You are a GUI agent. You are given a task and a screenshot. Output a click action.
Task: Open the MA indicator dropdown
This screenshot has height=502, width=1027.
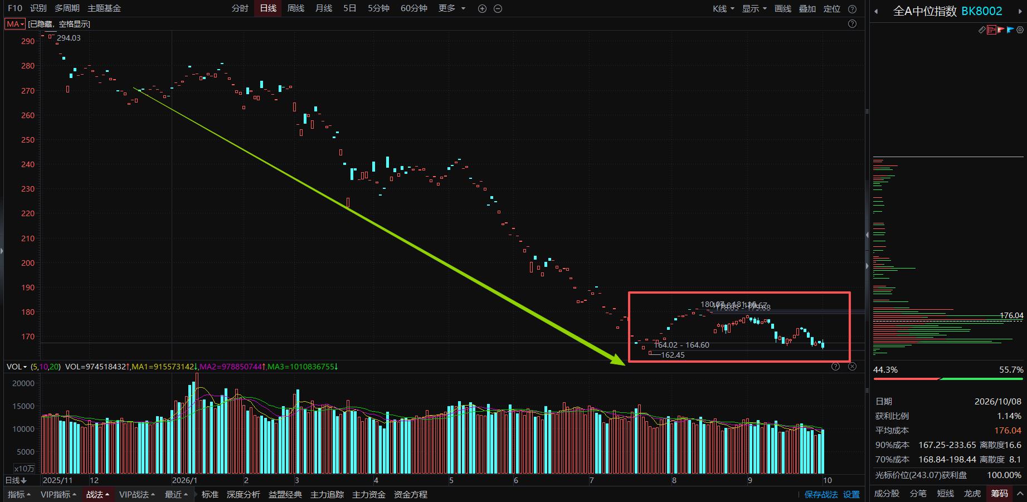(x=15, y=24)
